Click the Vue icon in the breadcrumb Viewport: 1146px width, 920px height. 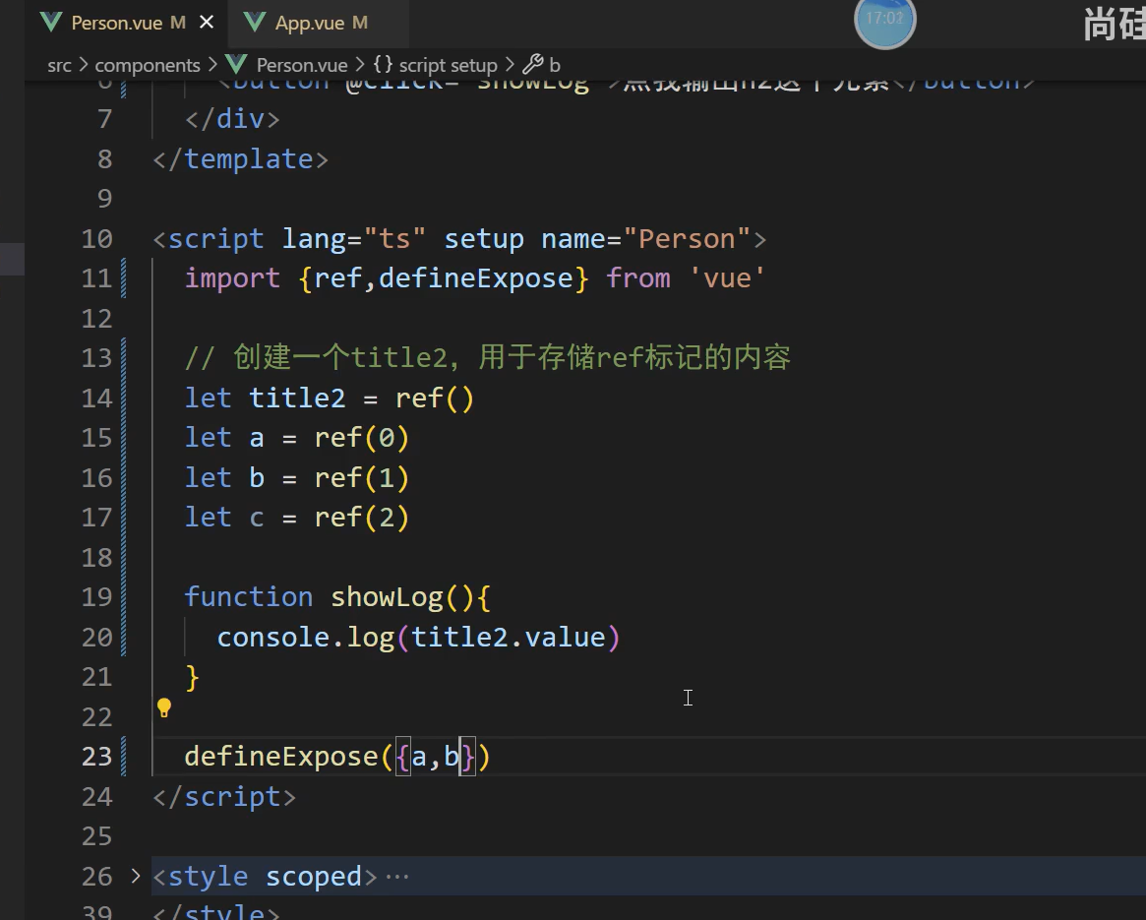coord(237,64)
